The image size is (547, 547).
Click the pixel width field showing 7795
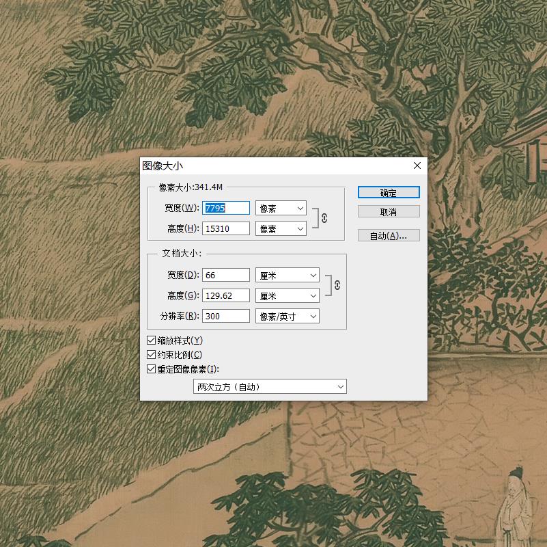[x=226, y=208]
